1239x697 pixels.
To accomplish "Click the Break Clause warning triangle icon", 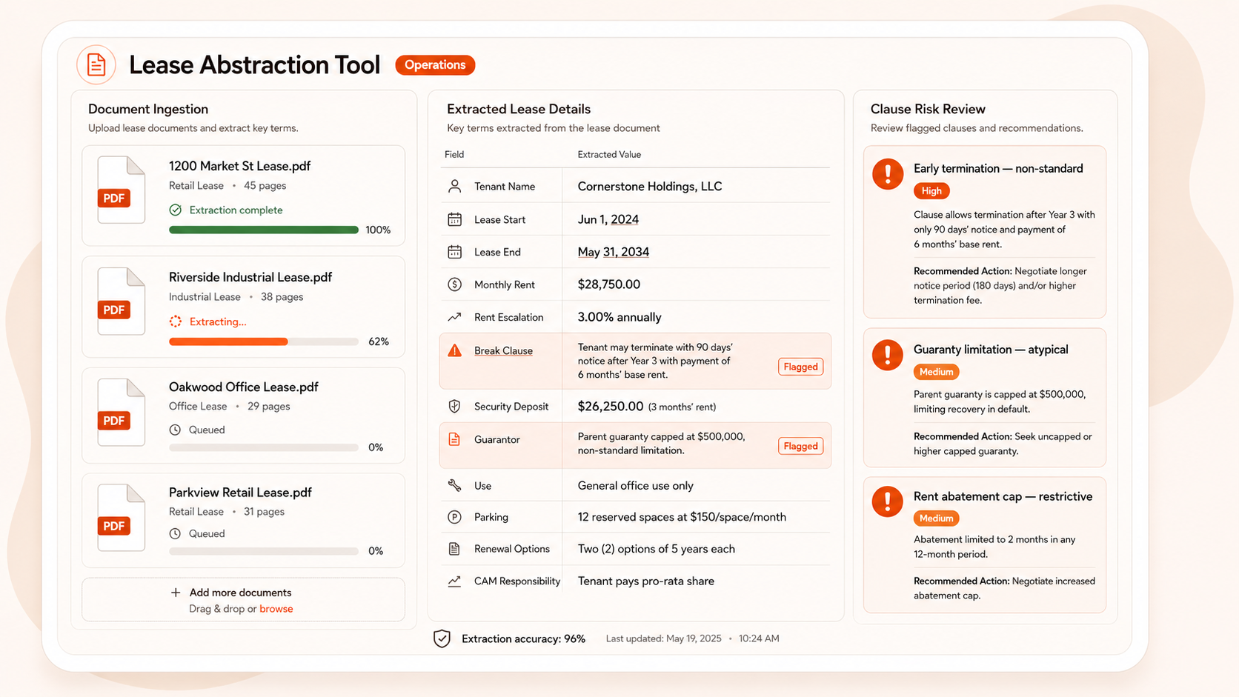I will tap(455, 350).
